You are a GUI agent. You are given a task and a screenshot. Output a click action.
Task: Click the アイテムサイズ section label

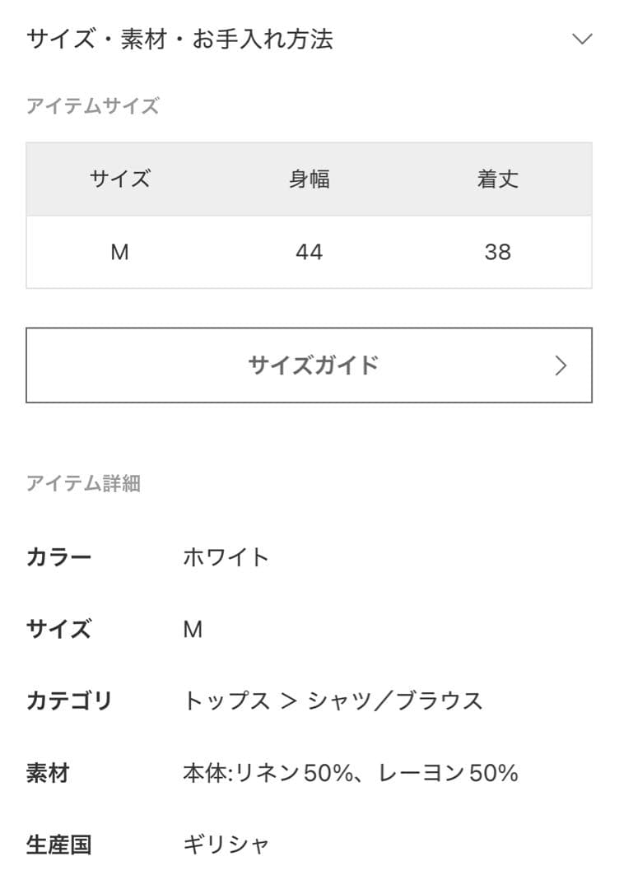tap(94, 105)
